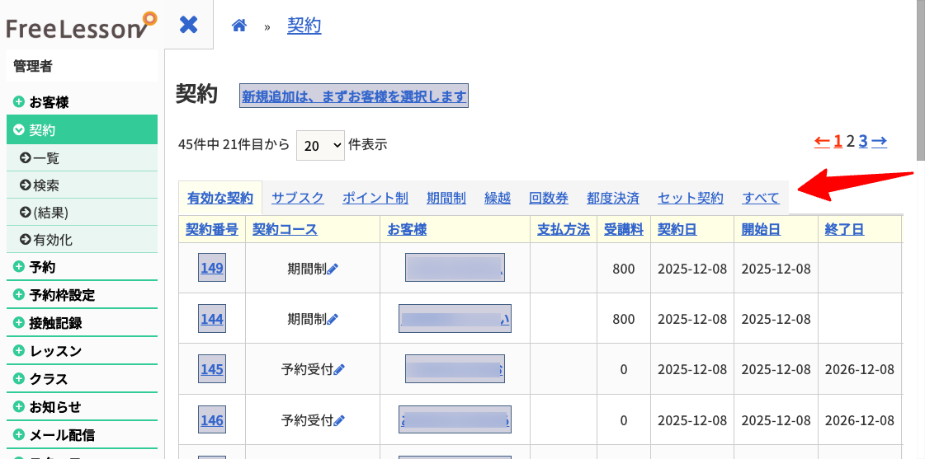The height and width of the screenshot is (459, 925).
Task: Sort by 契約日 column header
Action: click(677, 229)
